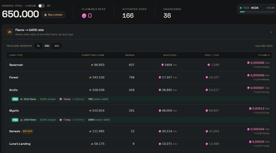Sort by Competing Flame column header
The image size is (276, 153).
93,55
